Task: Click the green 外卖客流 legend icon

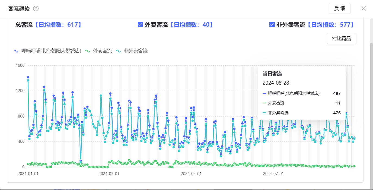Action: (87, 51)
